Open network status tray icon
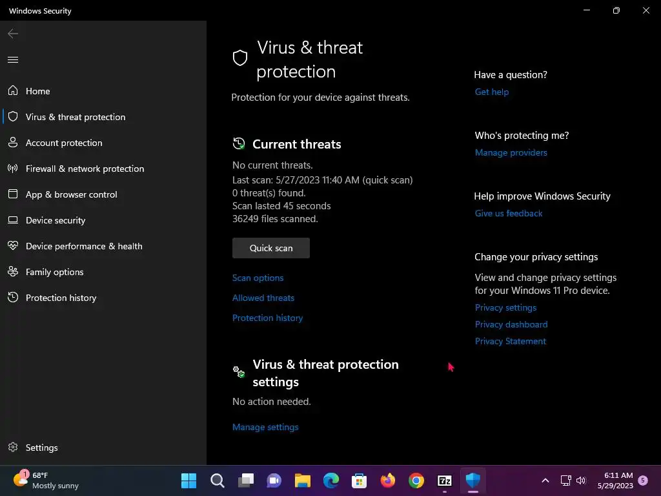Image resolution: width=661 pixels, height=496 pixels. tap(565, 480)
